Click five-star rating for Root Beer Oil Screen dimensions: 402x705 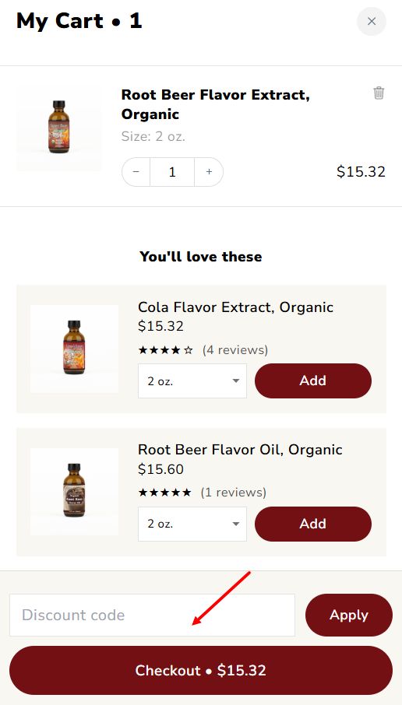click(x=164, y=493)
